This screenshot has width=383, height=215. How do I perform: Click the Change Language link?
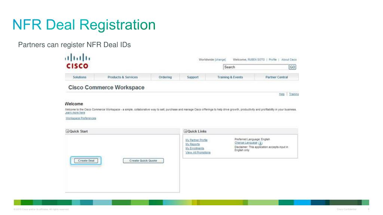246,143
